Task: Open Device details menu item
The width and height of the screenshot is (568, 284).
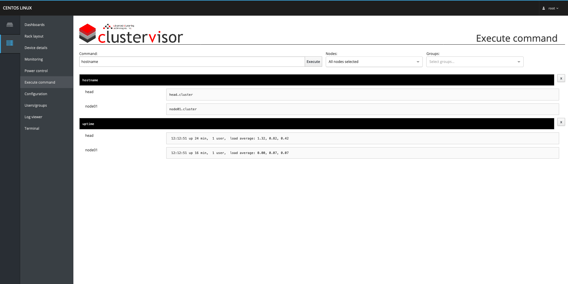Action: pyautogui.click(x=36, y=48)
